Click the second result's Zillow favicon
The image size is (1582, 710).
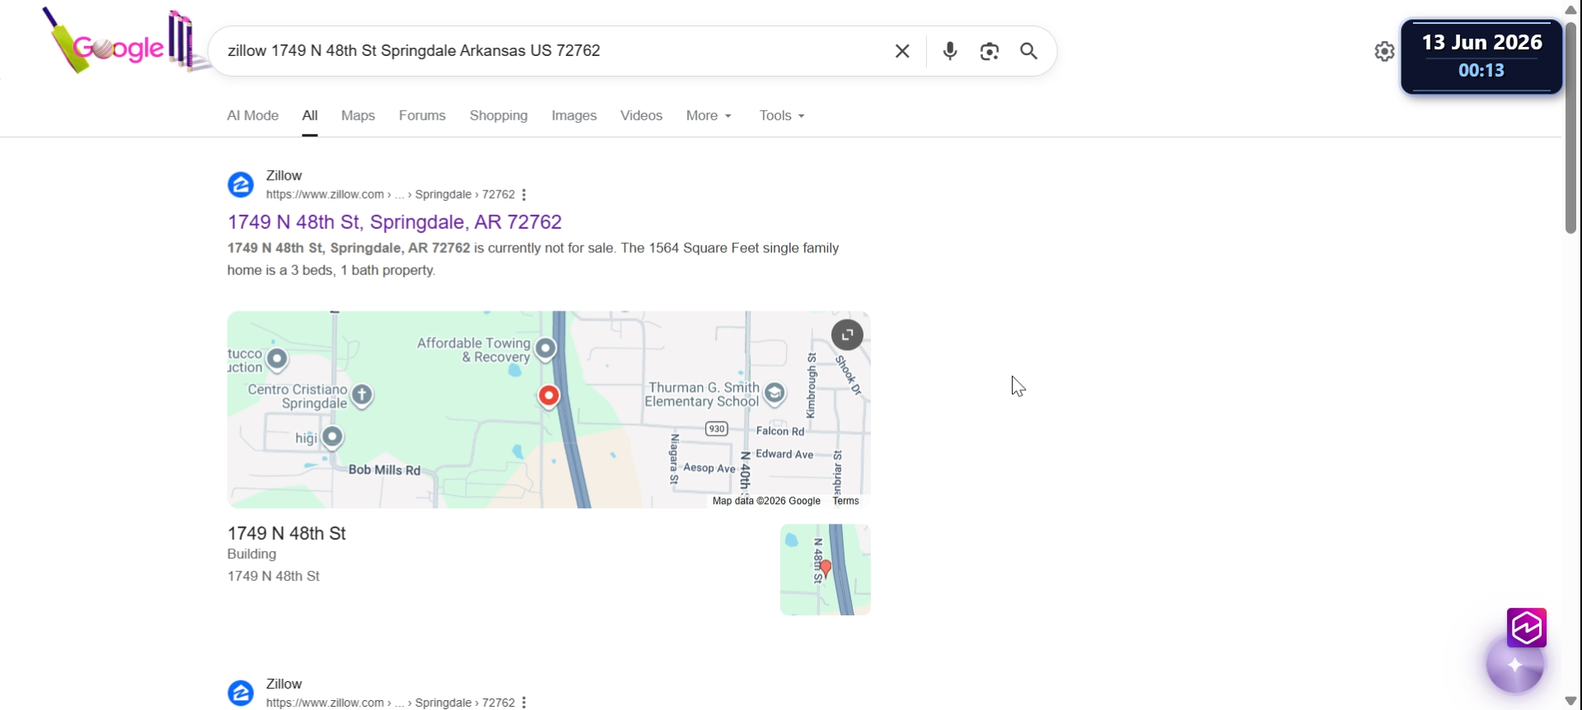241,693
